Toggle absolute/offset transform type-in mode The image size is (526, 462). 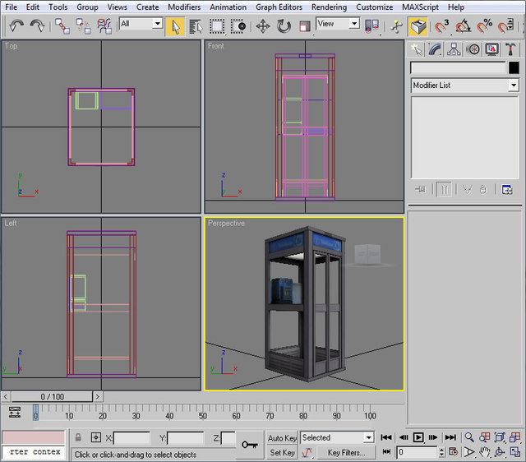click(x=96, y=438)
